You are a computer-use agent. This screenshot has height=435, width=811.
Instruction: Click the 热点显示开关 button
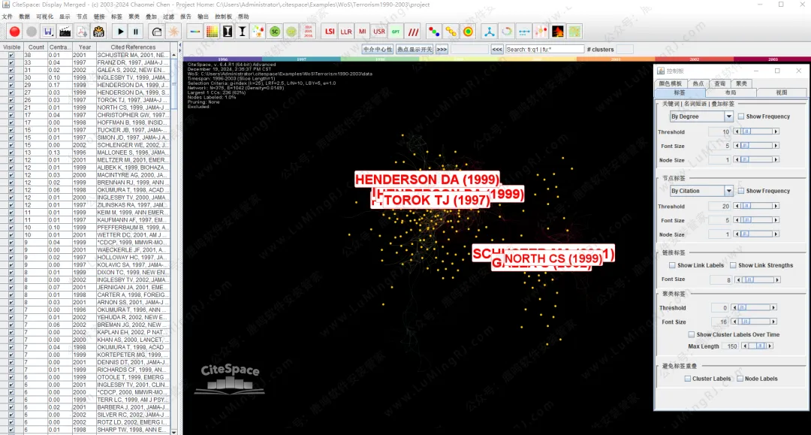pyautogui.click(x=414, y=50)
